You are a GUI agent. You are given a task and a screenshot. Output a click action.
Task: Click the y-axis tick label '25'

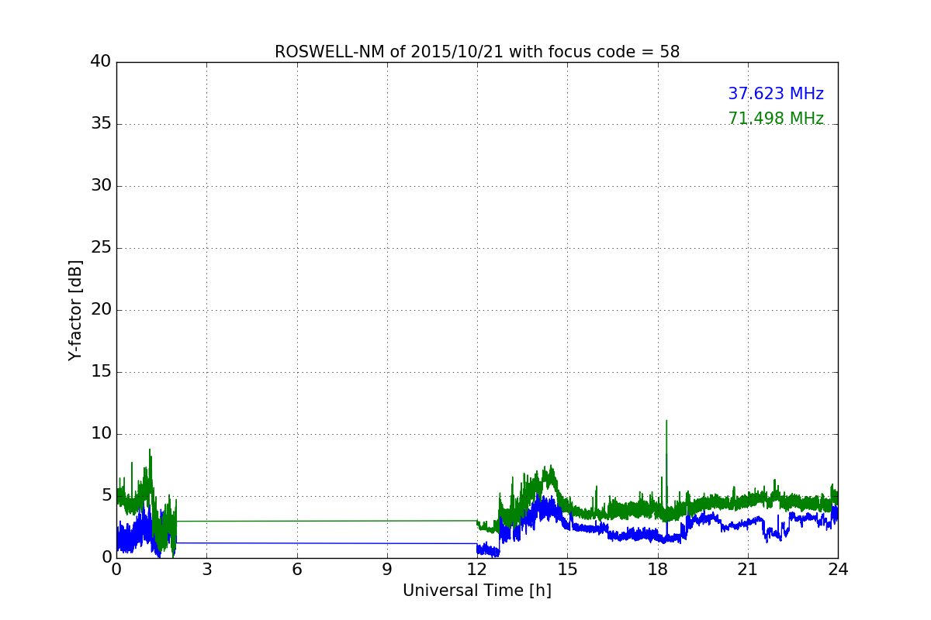click(101, 248)
